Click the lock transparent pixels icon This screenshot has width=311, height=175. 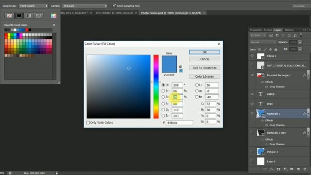pyautogui.click(x=259, y=49)
